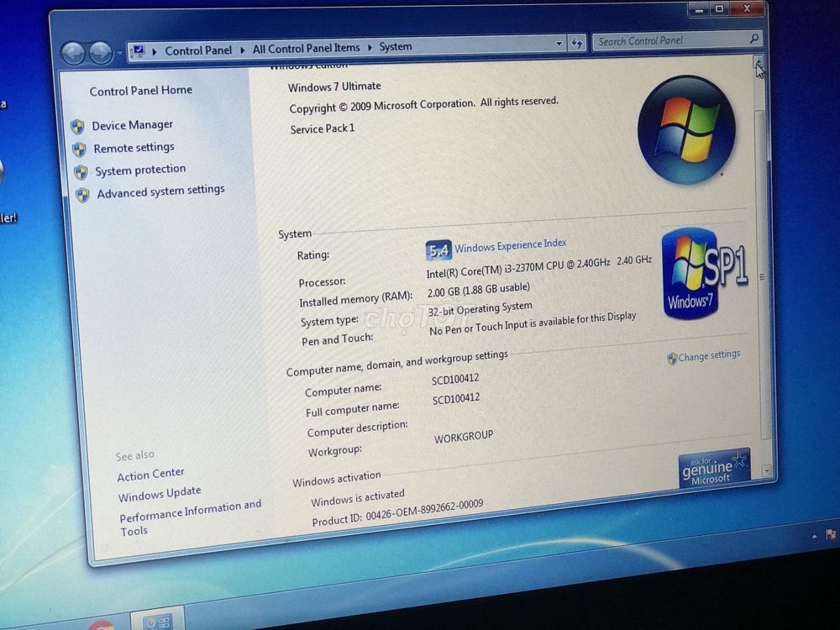The height and width of the screenshot is (630, 840).
Task: Open Device Manager link
Action: point(132,125)
